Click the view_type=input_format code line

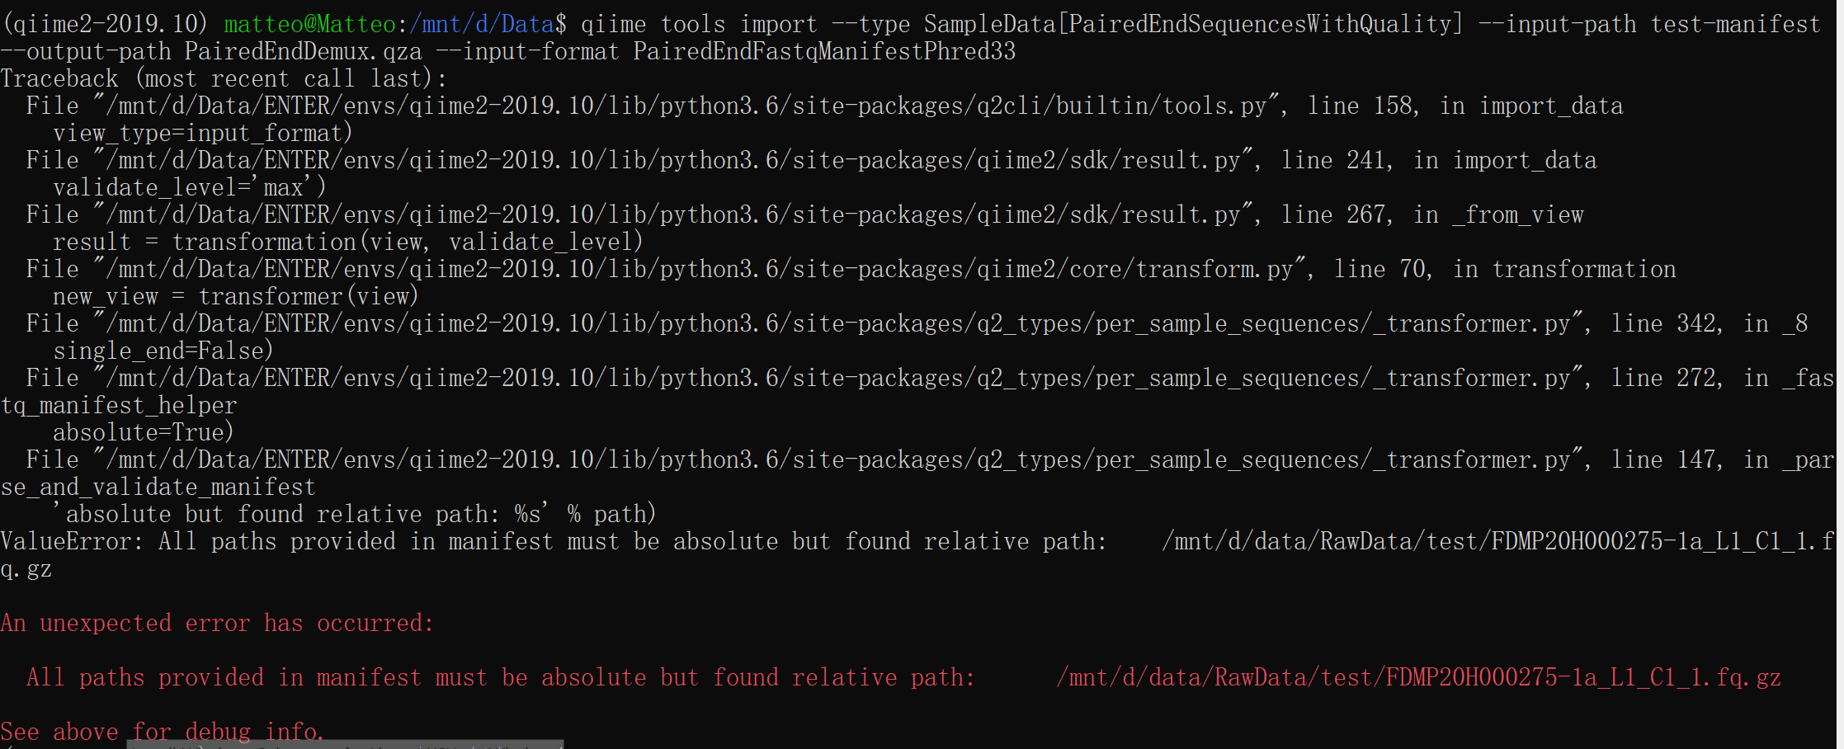(203, 133)
